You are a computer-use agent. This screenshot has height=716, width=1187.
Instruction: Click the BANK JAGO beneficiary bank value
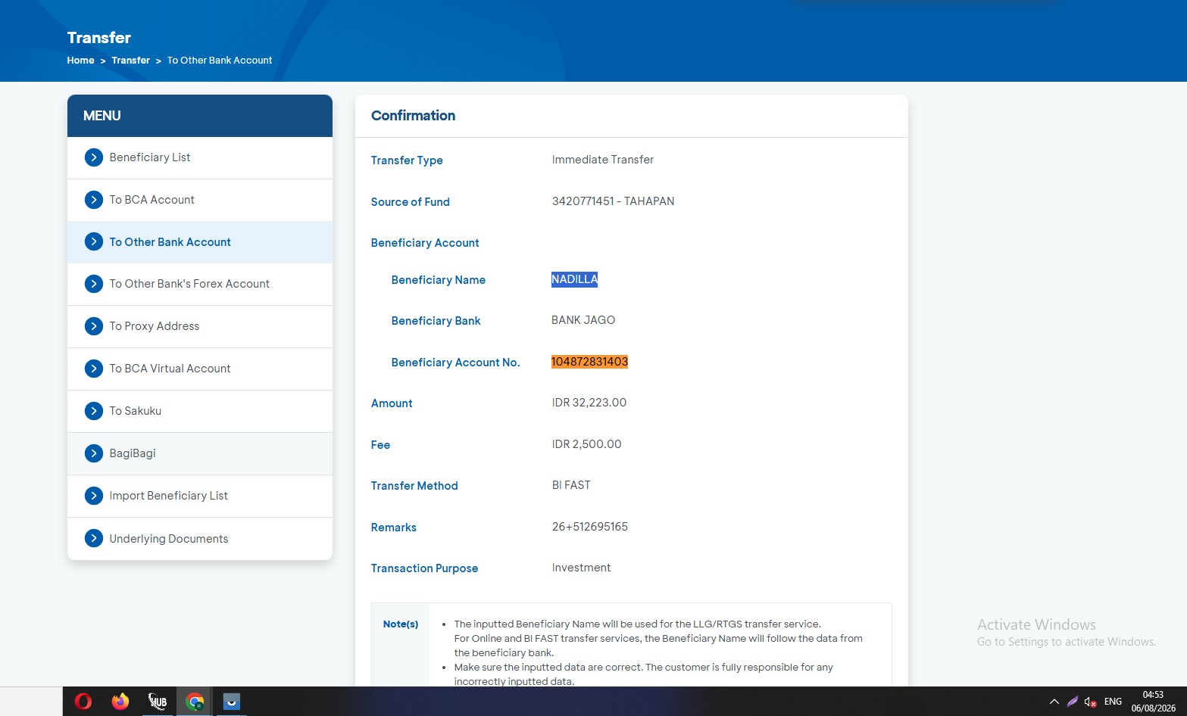tap(583, 320)
